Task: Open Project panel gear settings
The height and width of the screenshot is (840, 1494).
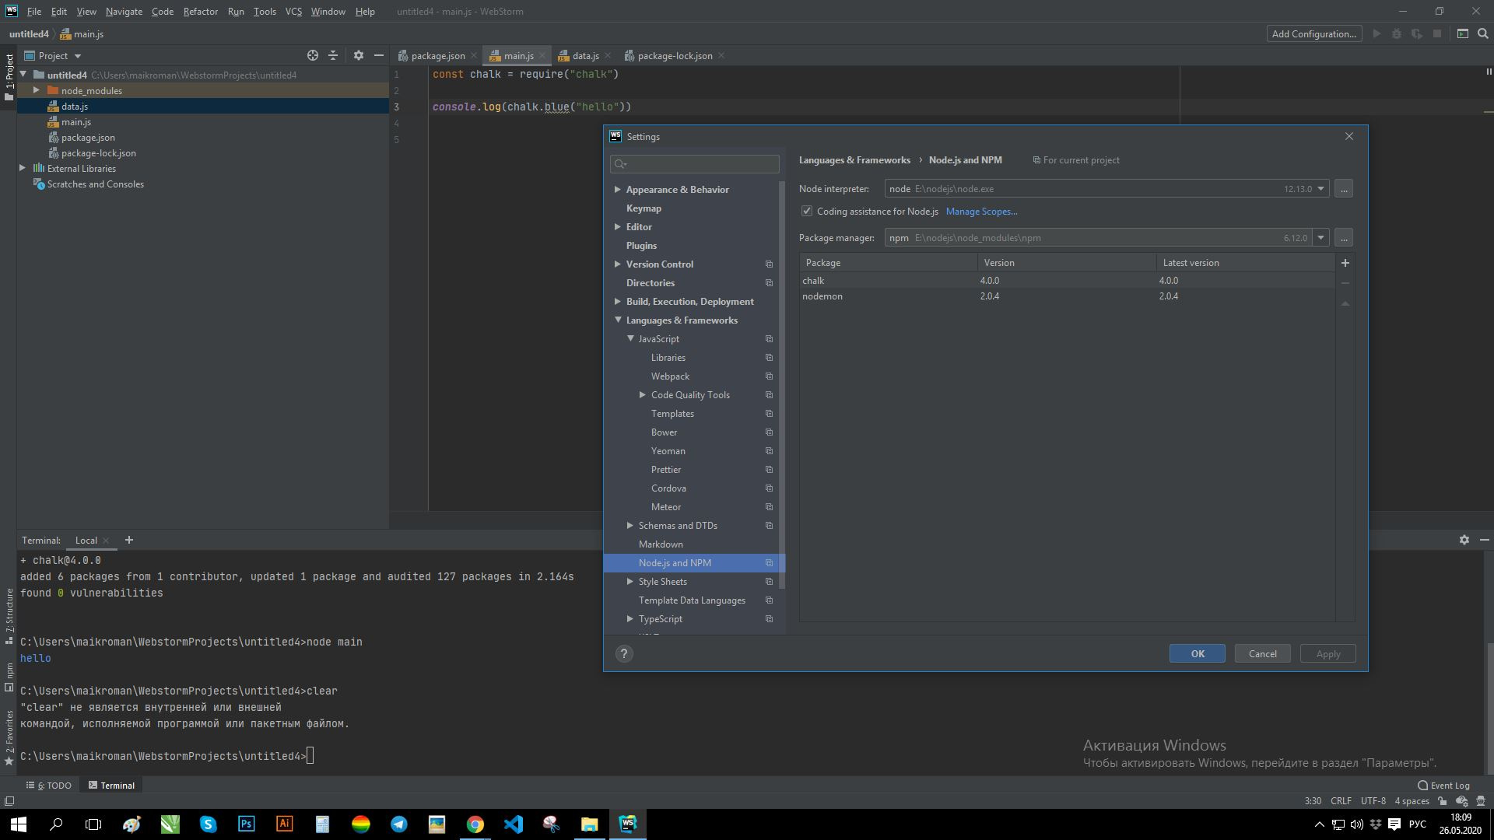Action: pos(359,55)
